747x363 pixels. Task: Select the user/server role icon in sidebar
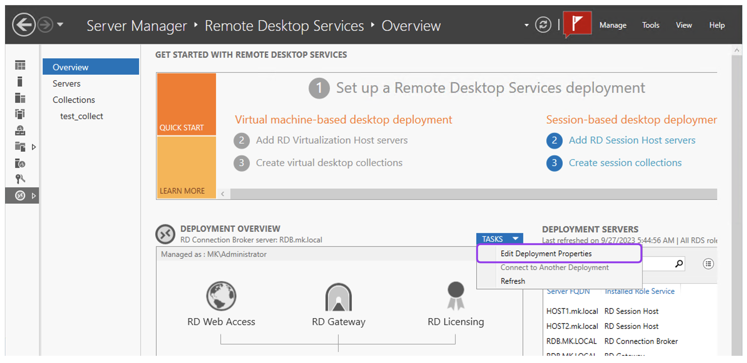20,130
